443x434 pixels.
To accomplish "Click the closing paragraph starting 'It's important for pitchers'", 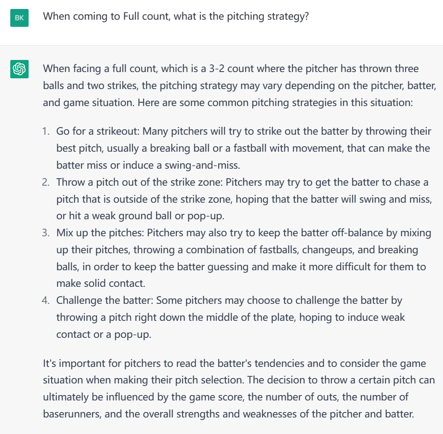I will pos(239,389).
